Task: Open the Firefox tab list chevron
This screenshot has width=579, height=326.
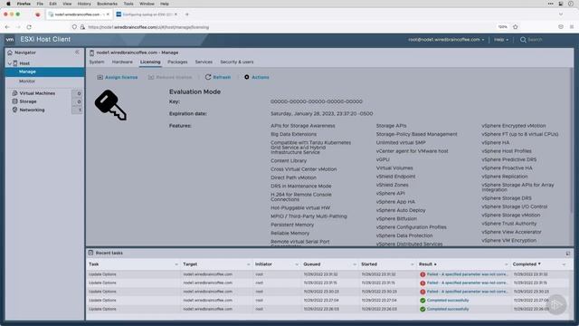Action: 561,14
